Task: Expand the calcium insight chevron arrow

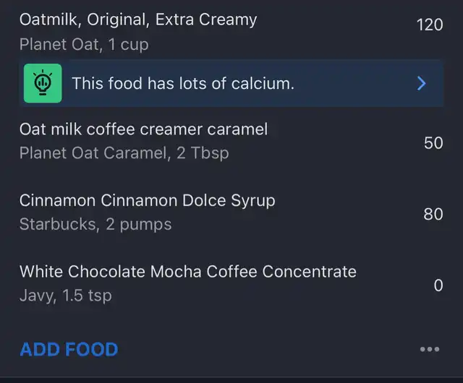Action: (422, 83)
